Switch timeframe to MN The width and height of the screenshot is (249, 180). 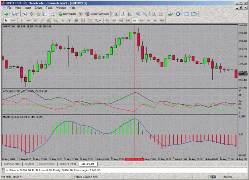click(x=162, y=20)
